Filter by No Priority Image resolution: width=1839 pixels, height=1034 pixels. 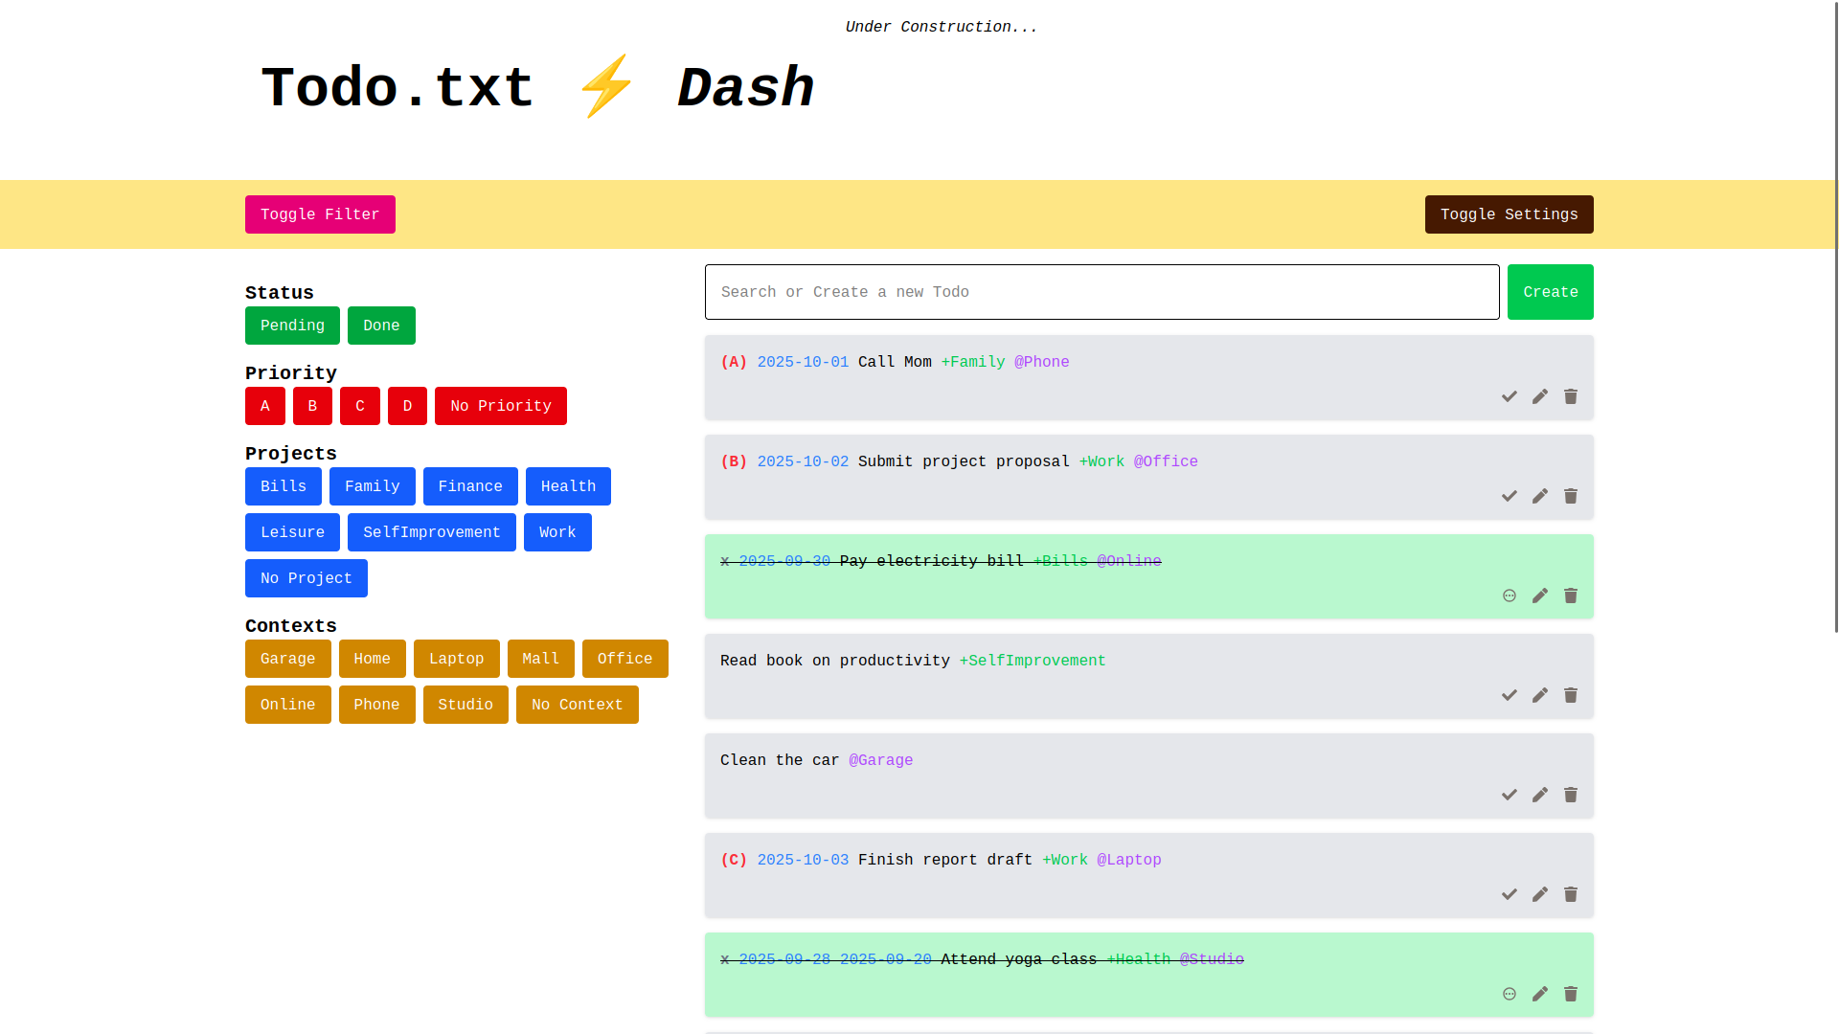click(x=500, y=406)
